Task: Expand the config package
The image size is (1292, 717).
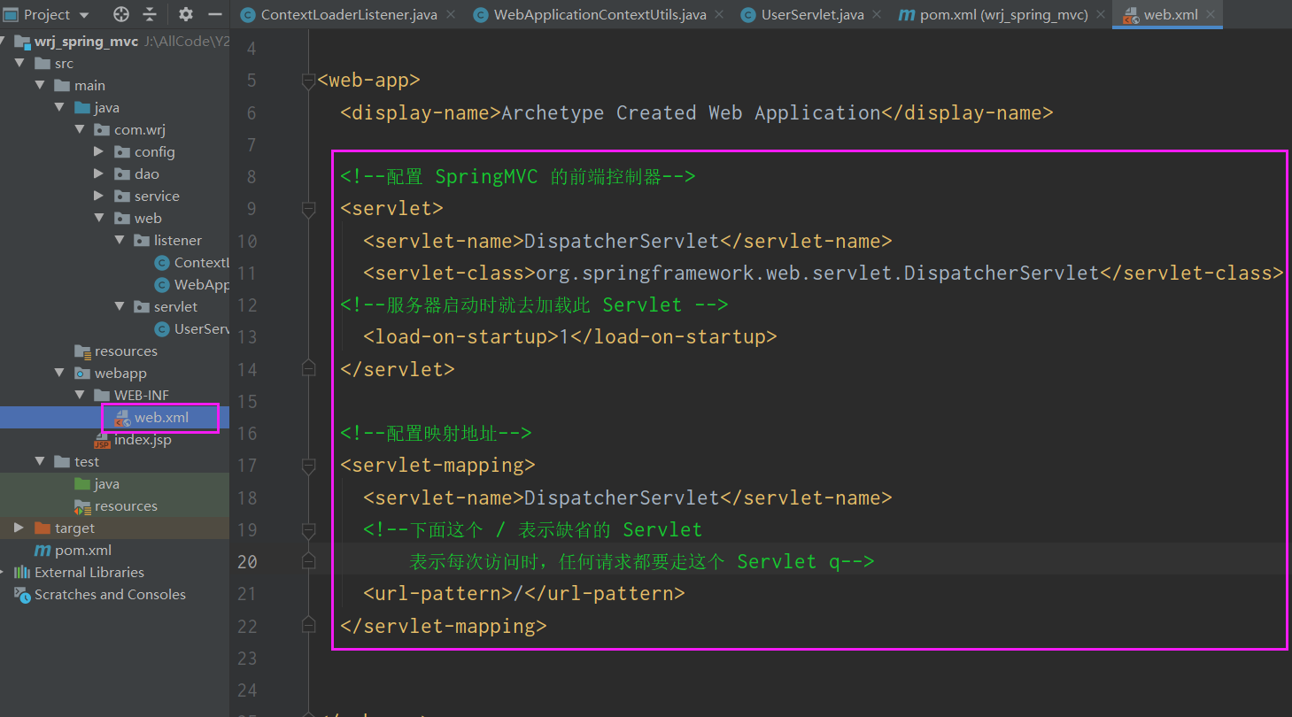Action: [98, 152]
